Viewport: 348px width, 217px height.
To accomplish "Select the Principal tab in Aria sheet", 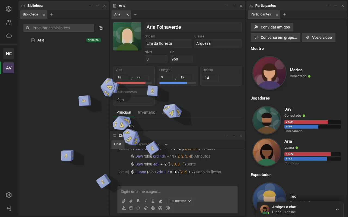I will click(x=124, y=112).
